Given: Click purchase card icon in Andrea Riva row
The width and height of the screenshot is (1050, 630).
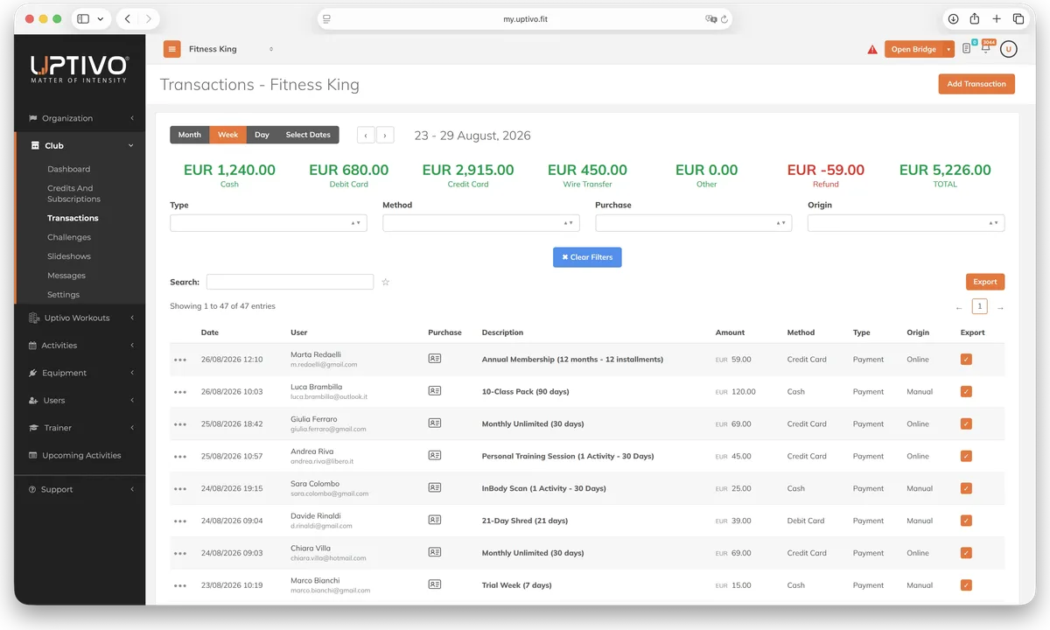Looking at the screenshot, I should click(x=435, y=456).
